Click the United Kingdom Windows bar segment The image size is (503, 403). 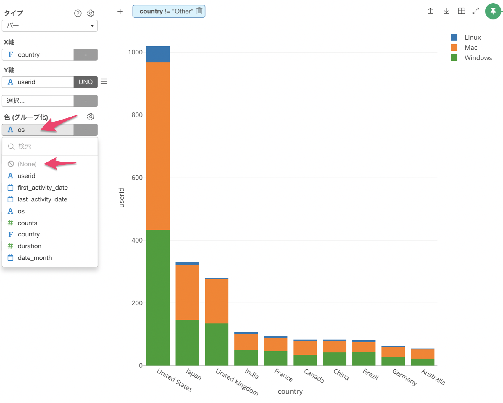tap(217, 344)
